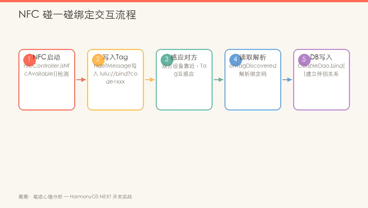
Task: Select the 写入Tag card heading
Action: pos(115,57)
